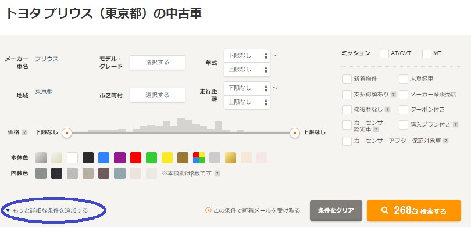Enable 未登録車 checkbox

404,79
